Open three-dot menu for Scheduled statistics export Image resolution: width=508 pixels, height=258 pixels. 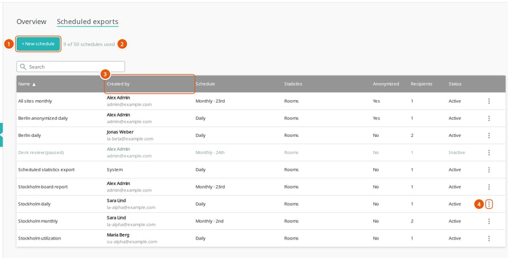point(489,170)
